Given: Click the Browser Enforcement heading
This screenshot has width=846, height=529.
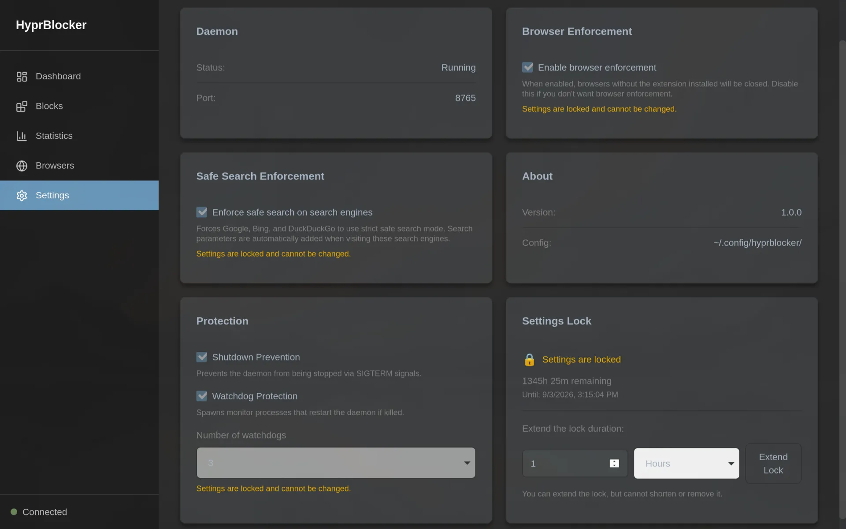Looking at the screenshot, I should click(x=577, y=31).
